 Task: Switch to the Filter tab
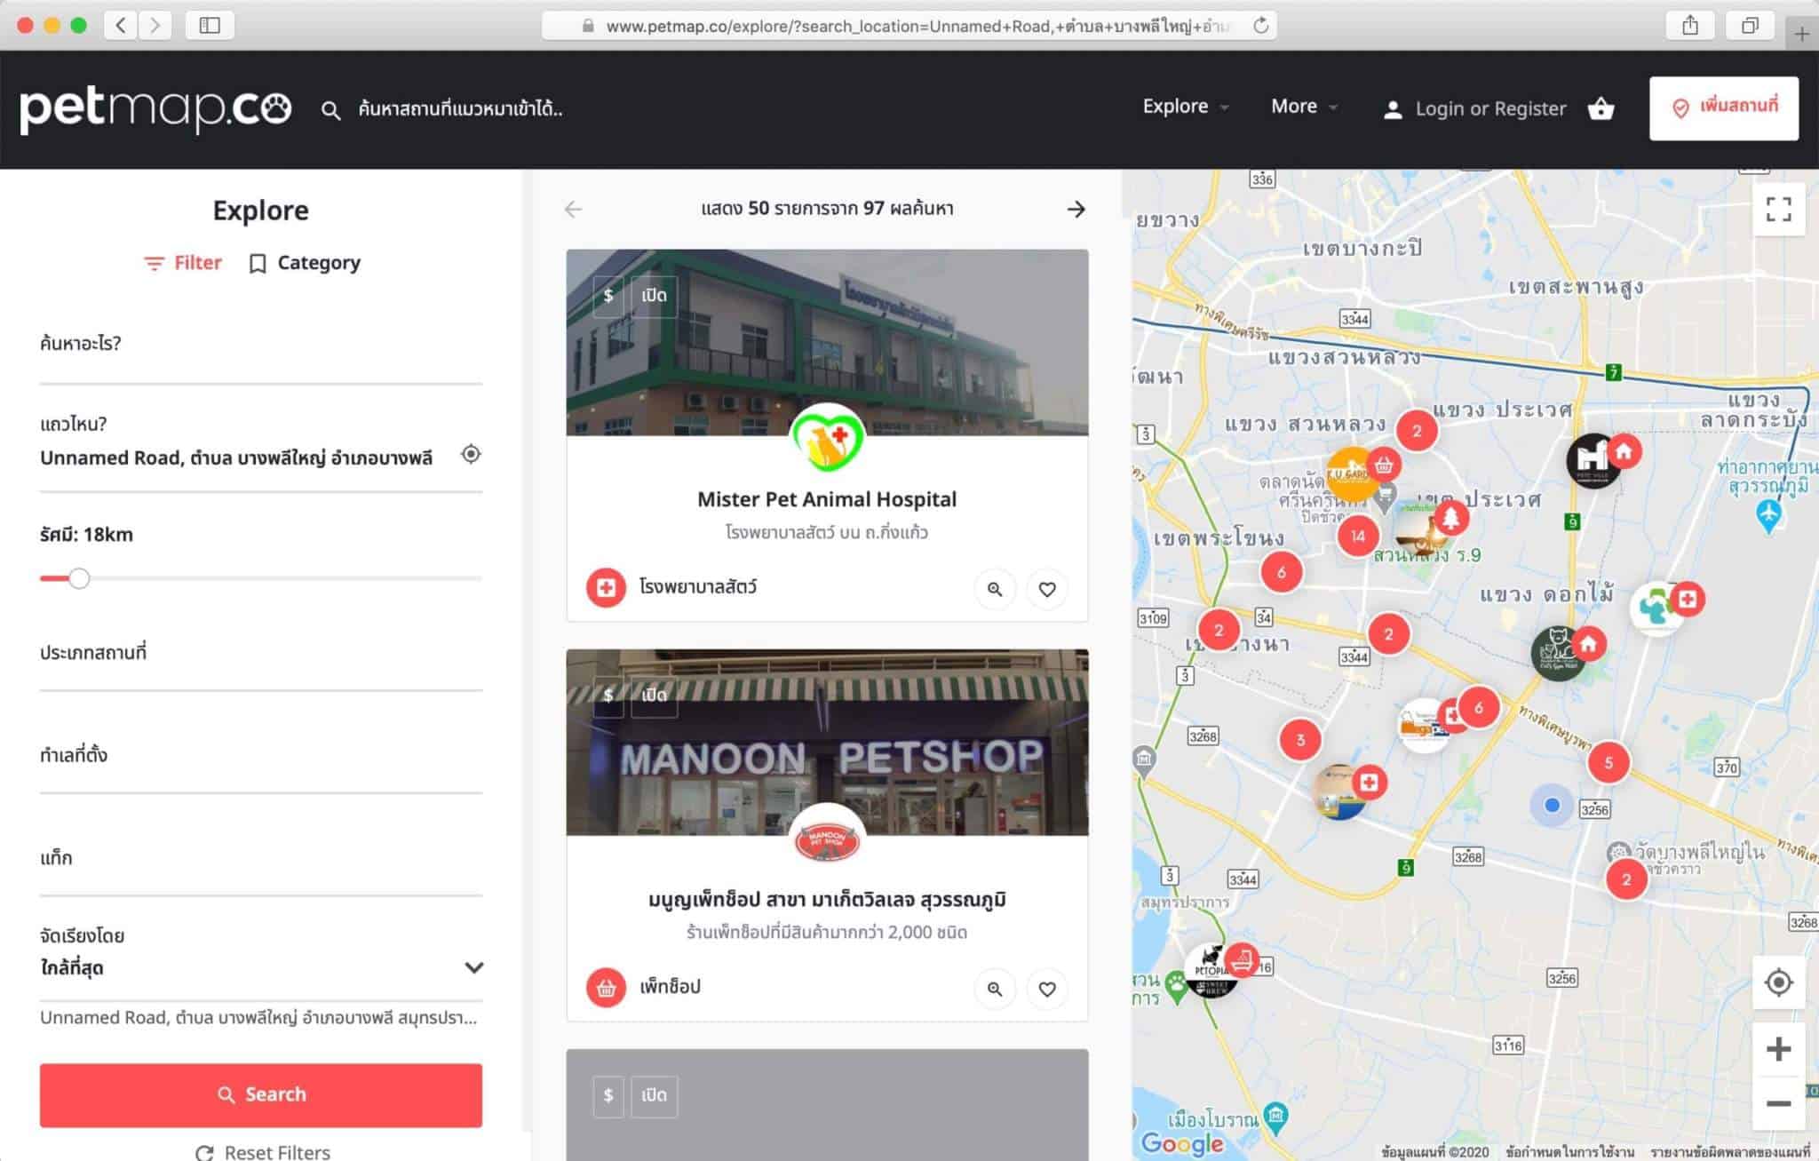click(x=183, y=263)
